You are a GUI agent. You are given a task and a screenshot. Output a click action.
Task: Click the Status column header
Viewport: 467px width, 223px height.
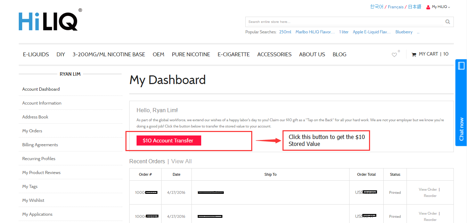pyautogui.click(x=395, y=175)
